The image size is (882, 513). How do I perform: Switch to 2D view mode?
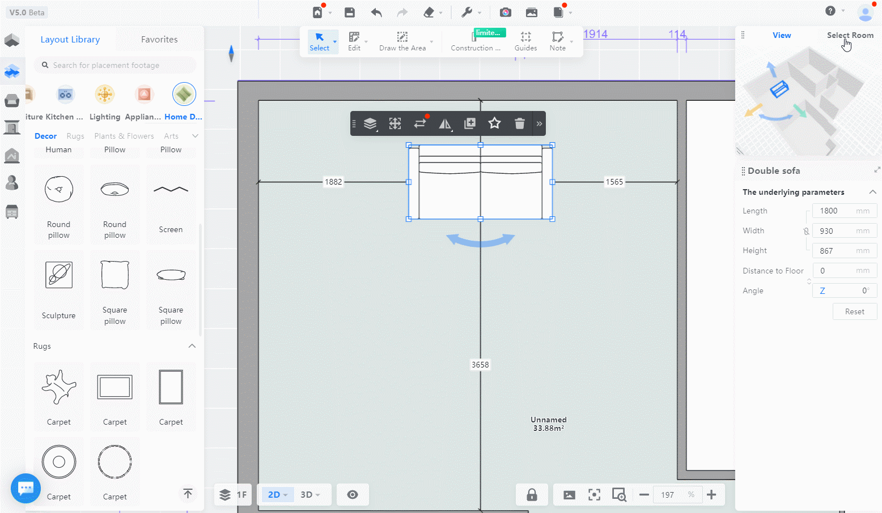pos(274,495)
